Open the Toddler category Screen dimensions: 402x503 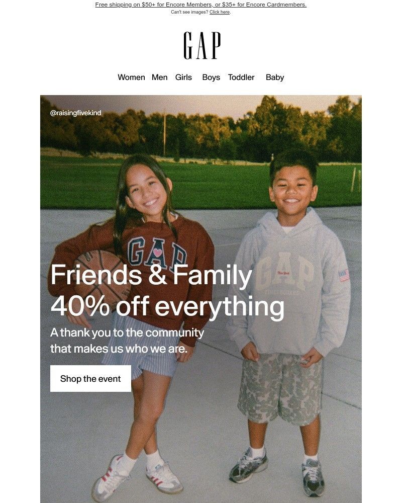click(x=241, y=77)
